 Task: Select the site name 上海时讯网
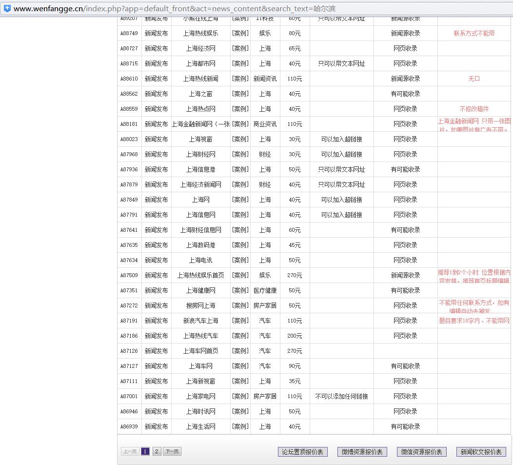(201, 412)
